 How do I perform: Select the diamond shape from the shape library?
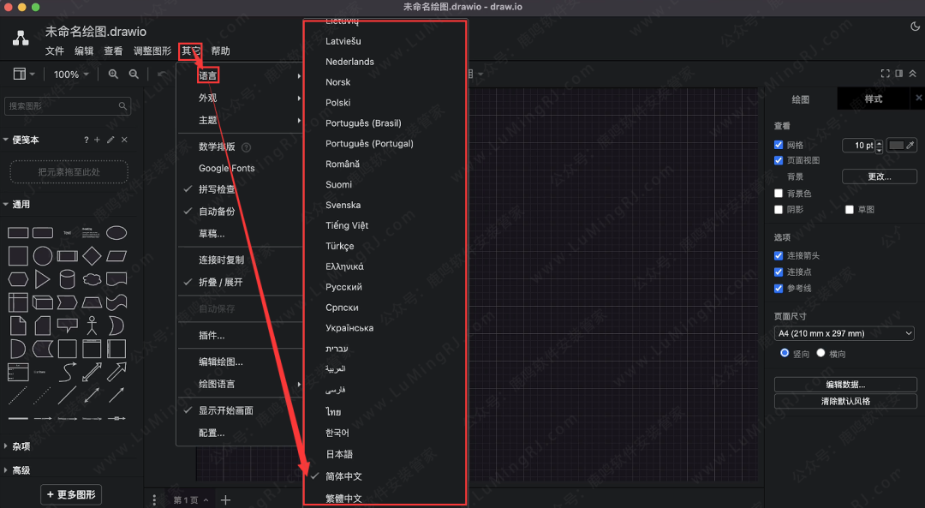click(91, 255)
